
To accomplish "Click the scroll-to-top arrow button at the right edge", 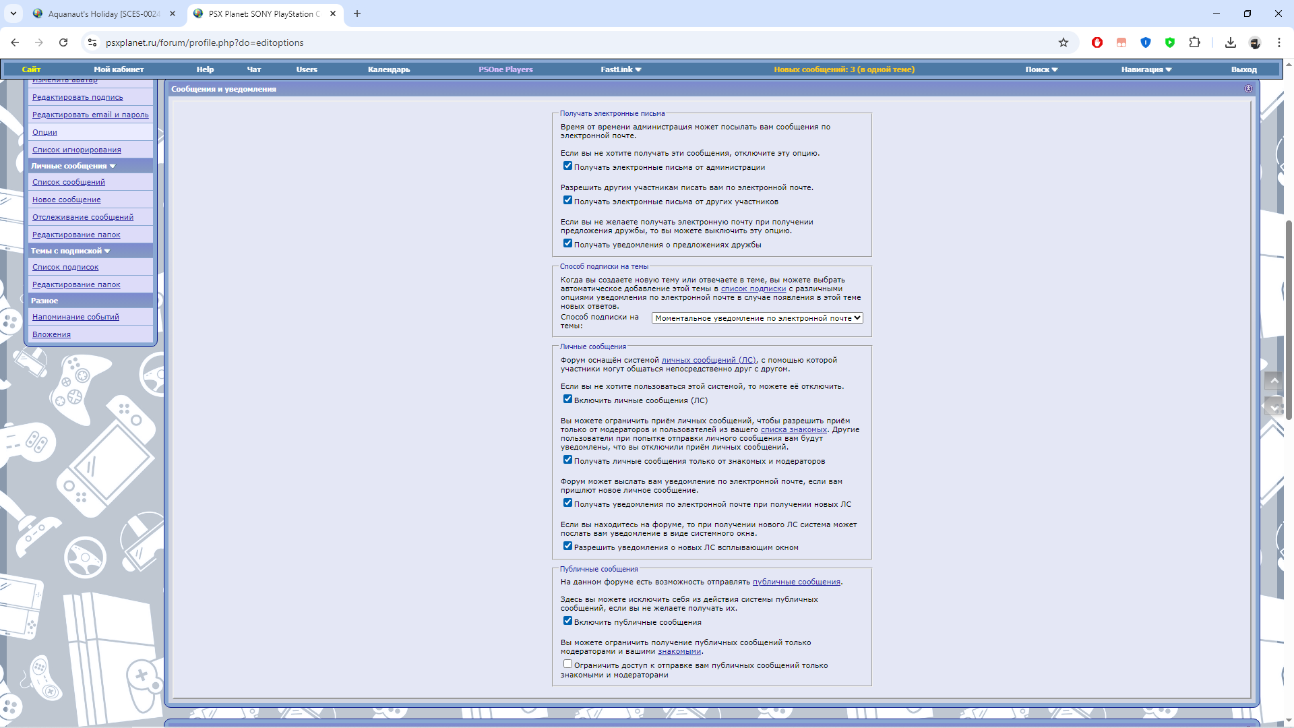I will pos(1274,382).
